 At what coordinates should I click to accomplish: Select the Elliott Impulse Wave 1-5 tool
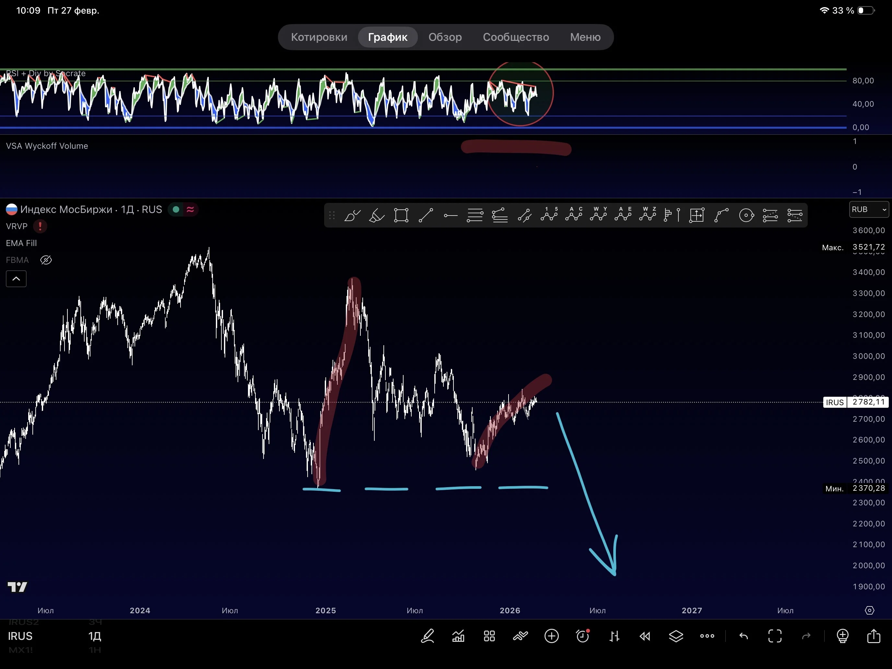pos(549,214)
